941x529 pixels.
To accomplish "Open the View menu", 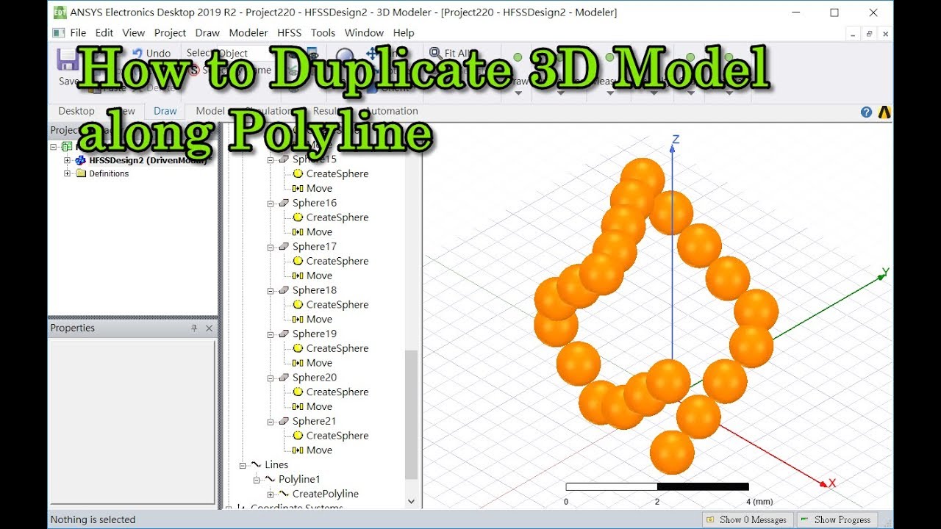I will [x=134, y=33].
